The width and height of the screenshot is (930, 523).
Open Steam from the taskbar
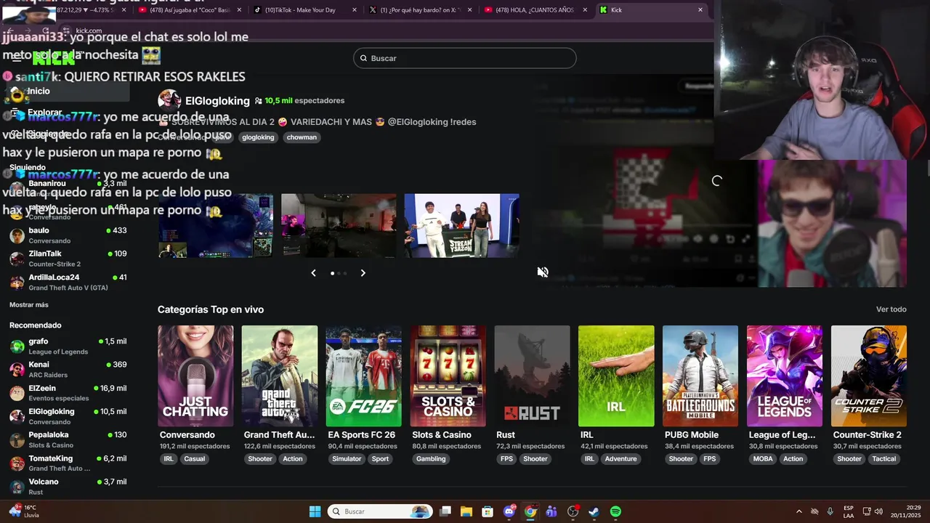[594, 511]
